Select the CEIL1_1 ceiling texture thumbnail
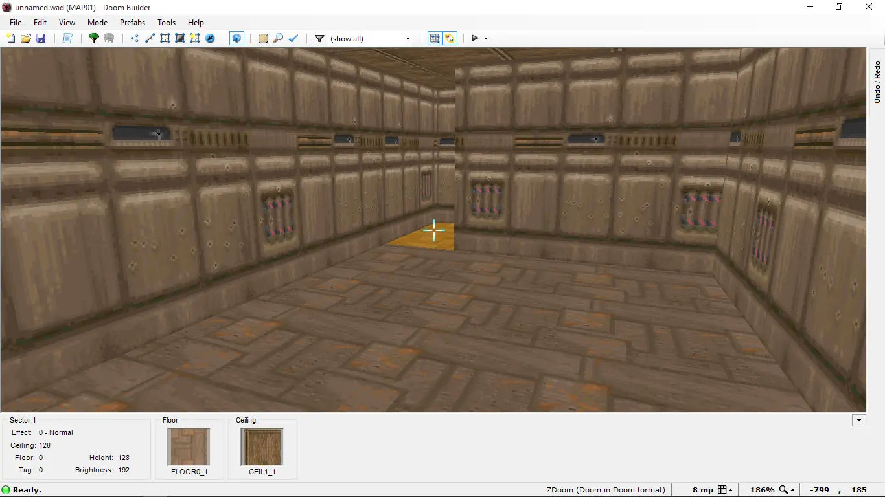 [x=262, y=447]
